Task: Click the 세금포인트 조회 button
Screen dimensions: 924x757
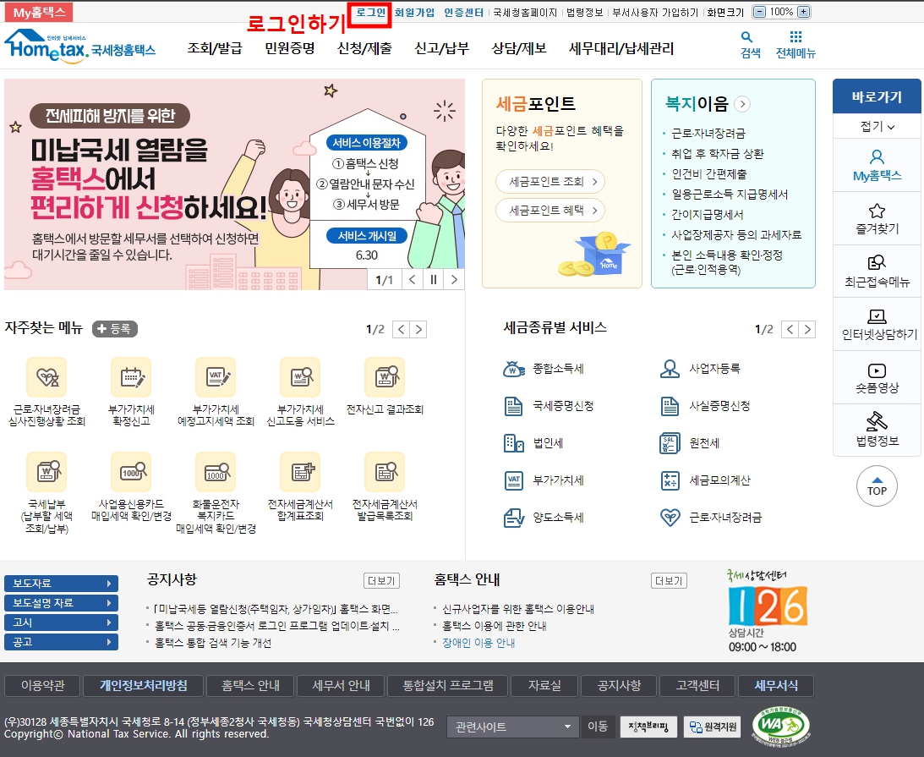Action: tap(550, 182)
